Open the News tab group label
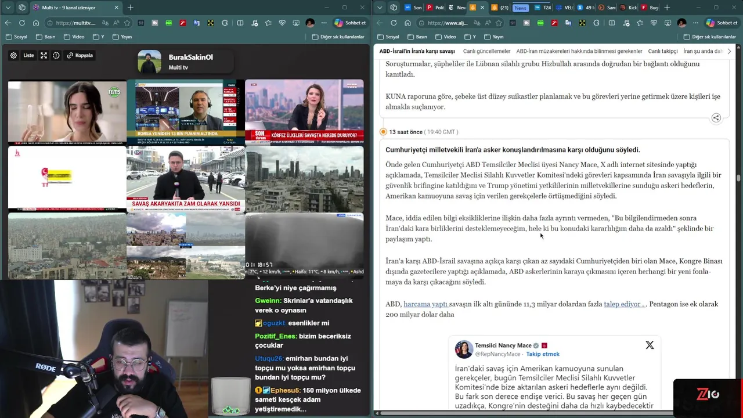 [521, 8]
